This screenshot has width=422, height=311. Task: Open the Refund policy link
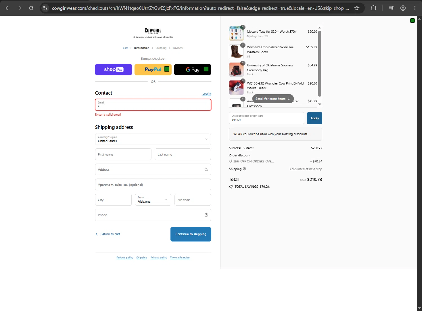tap(125, 258)
